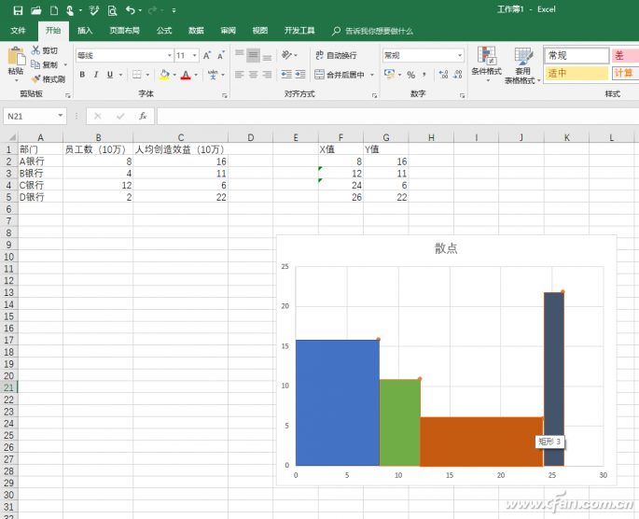
Task: Open the font size dropdown showing 11
Action: coord(195,55)
